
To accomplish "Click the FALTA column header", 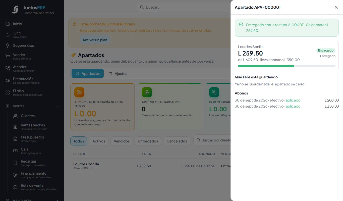I will point(146,154).
